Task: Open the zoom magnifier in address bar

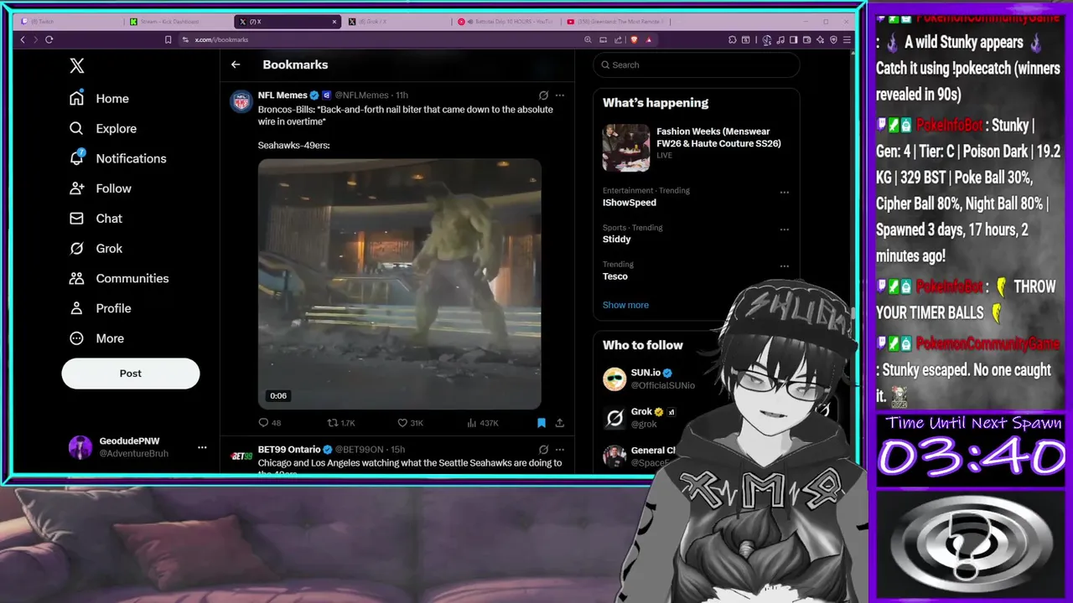Action: click(588, 39)
